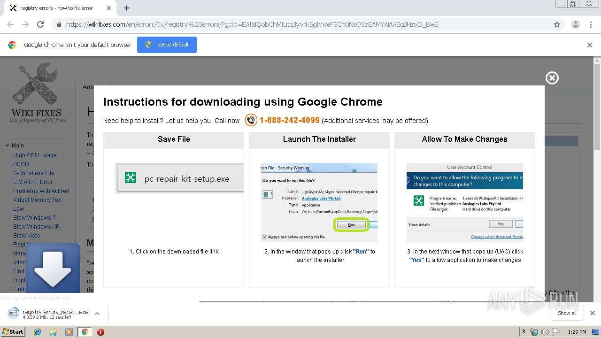The width and height of the screenshot is (601, 338).
Task: Open the registry errors download item
Action: pos(49,314)
